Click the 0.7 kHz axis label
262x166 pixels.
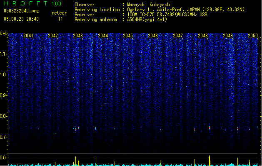tap(3, 137)
